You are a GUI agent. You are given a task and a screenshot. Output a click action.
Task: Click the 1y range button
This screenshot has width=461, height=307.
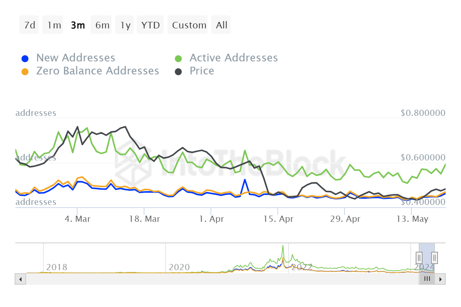coord(124,25)
